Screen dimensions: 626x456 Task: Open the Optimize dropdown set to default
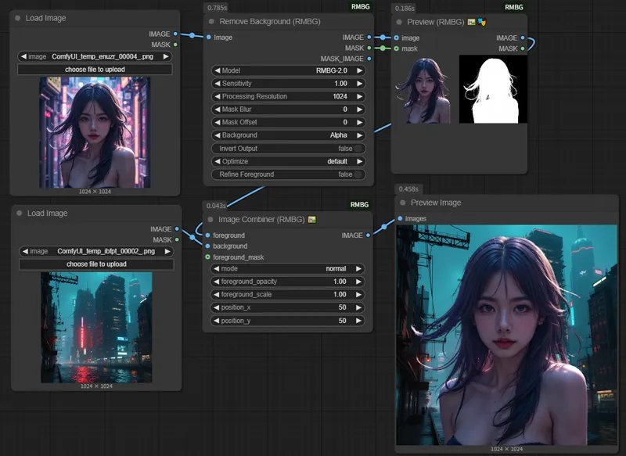[287, 161]
